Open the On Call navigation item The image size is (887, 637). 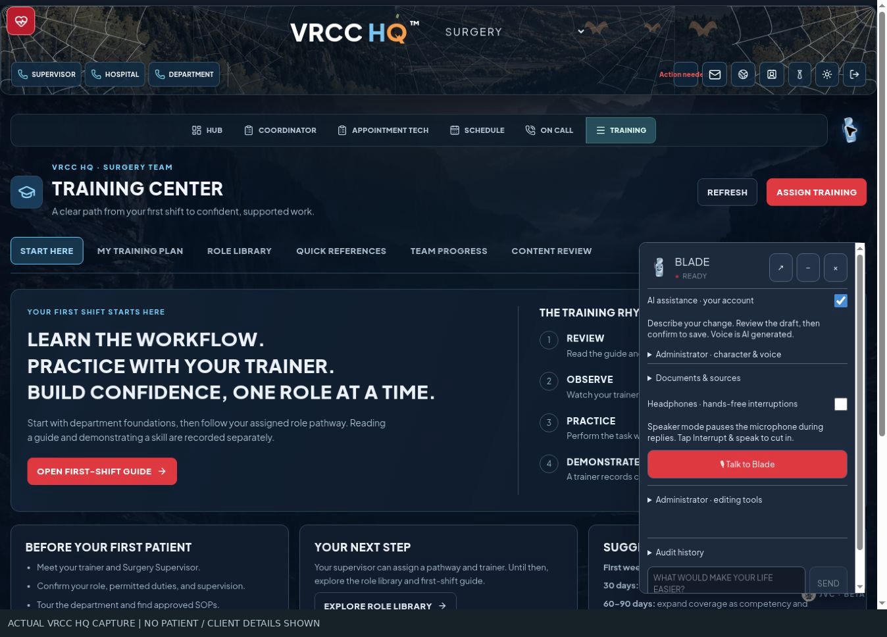(549, 130)
